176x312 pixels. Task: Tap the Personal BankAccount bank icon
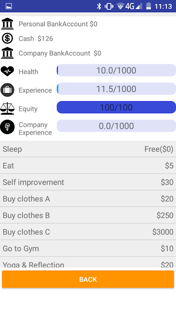pos(7,24)
